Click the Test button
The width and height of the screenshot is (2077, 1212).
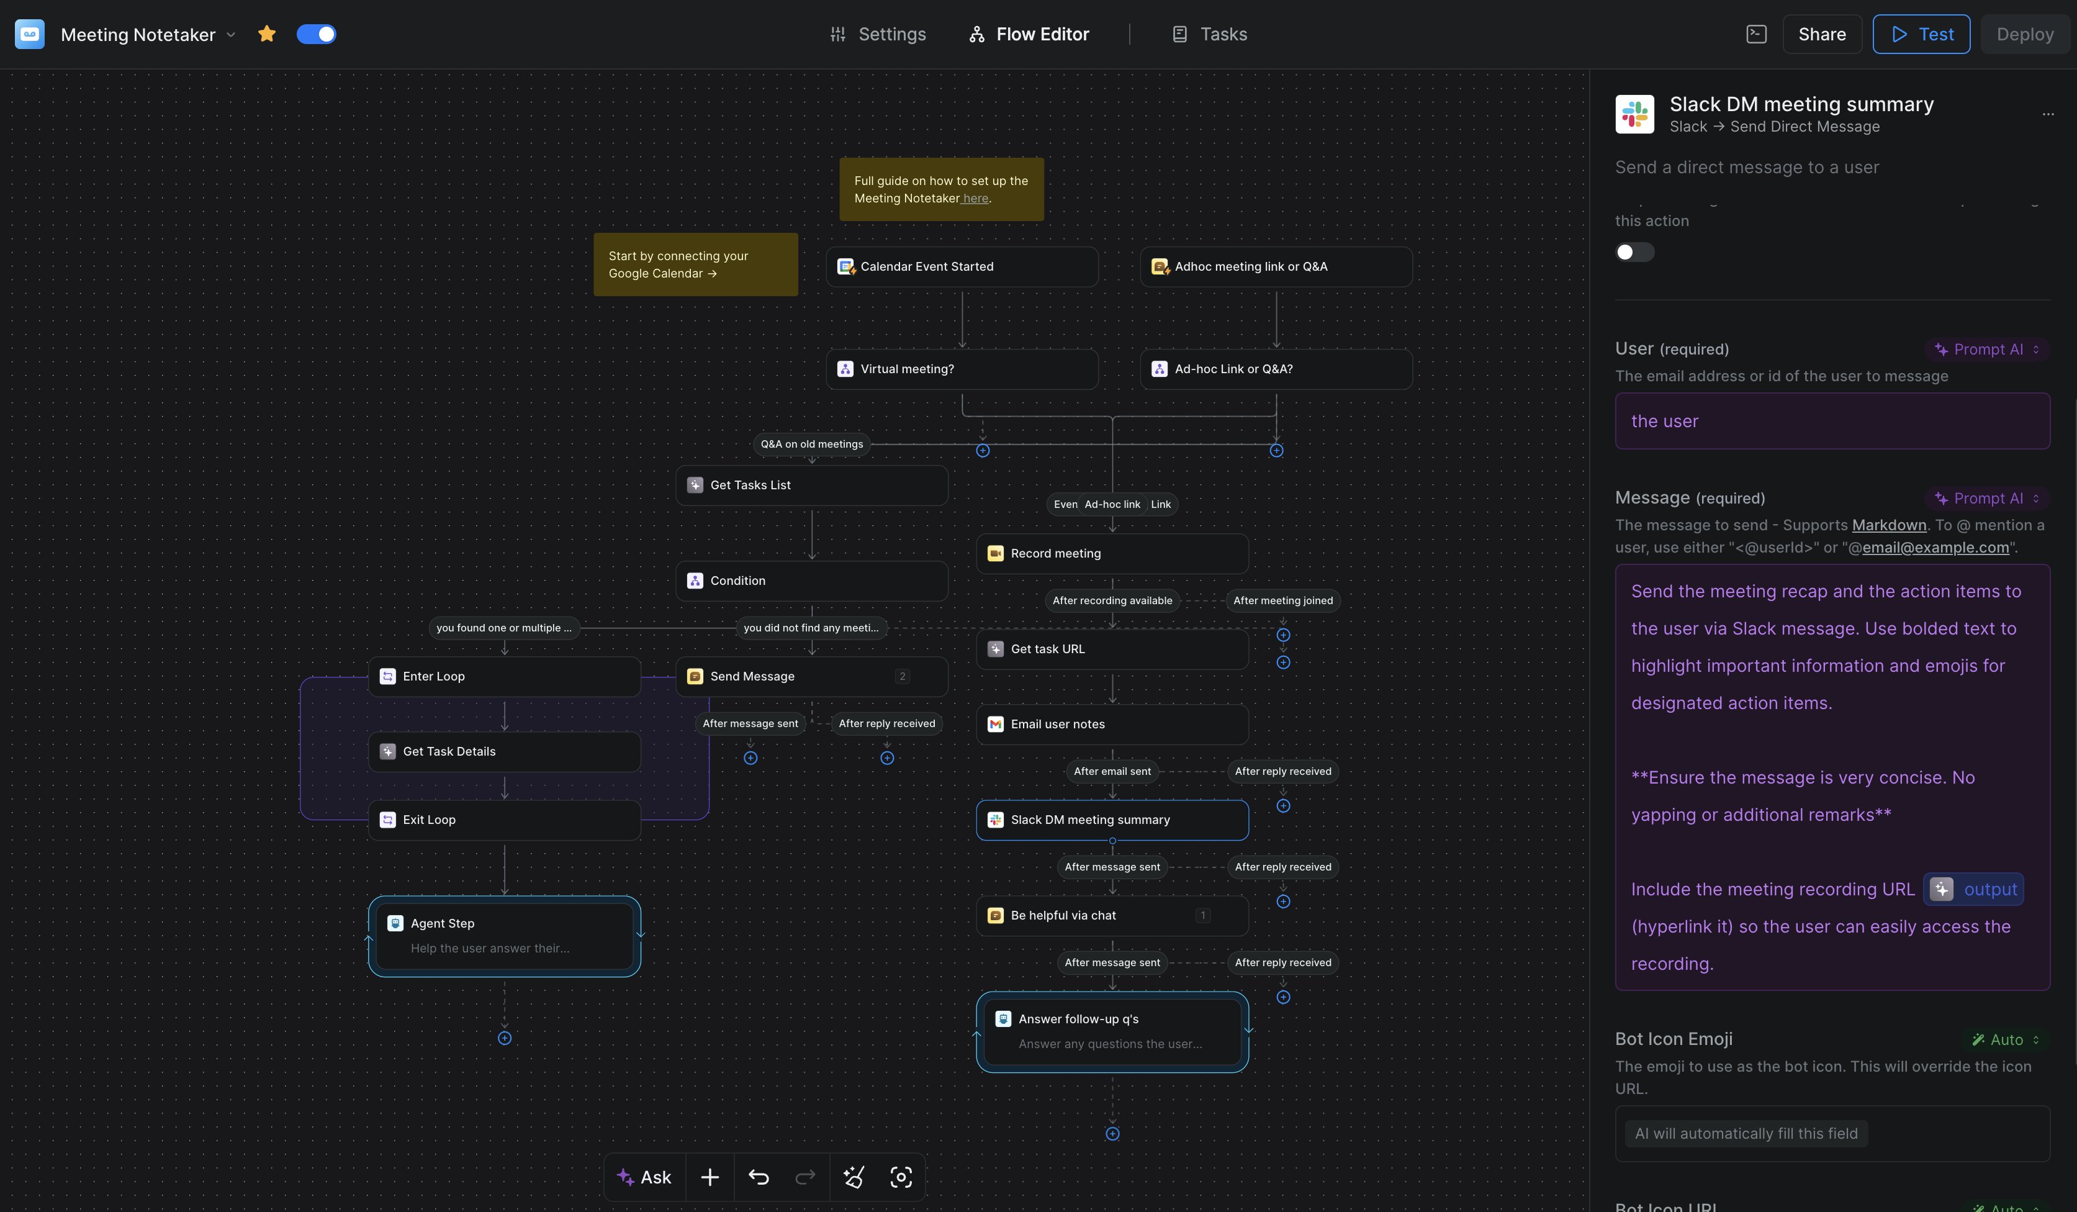1921,34
